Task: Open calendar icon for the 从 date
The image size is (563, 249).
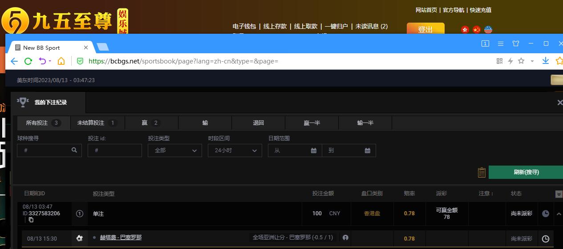Action: (x=314, y=150)
